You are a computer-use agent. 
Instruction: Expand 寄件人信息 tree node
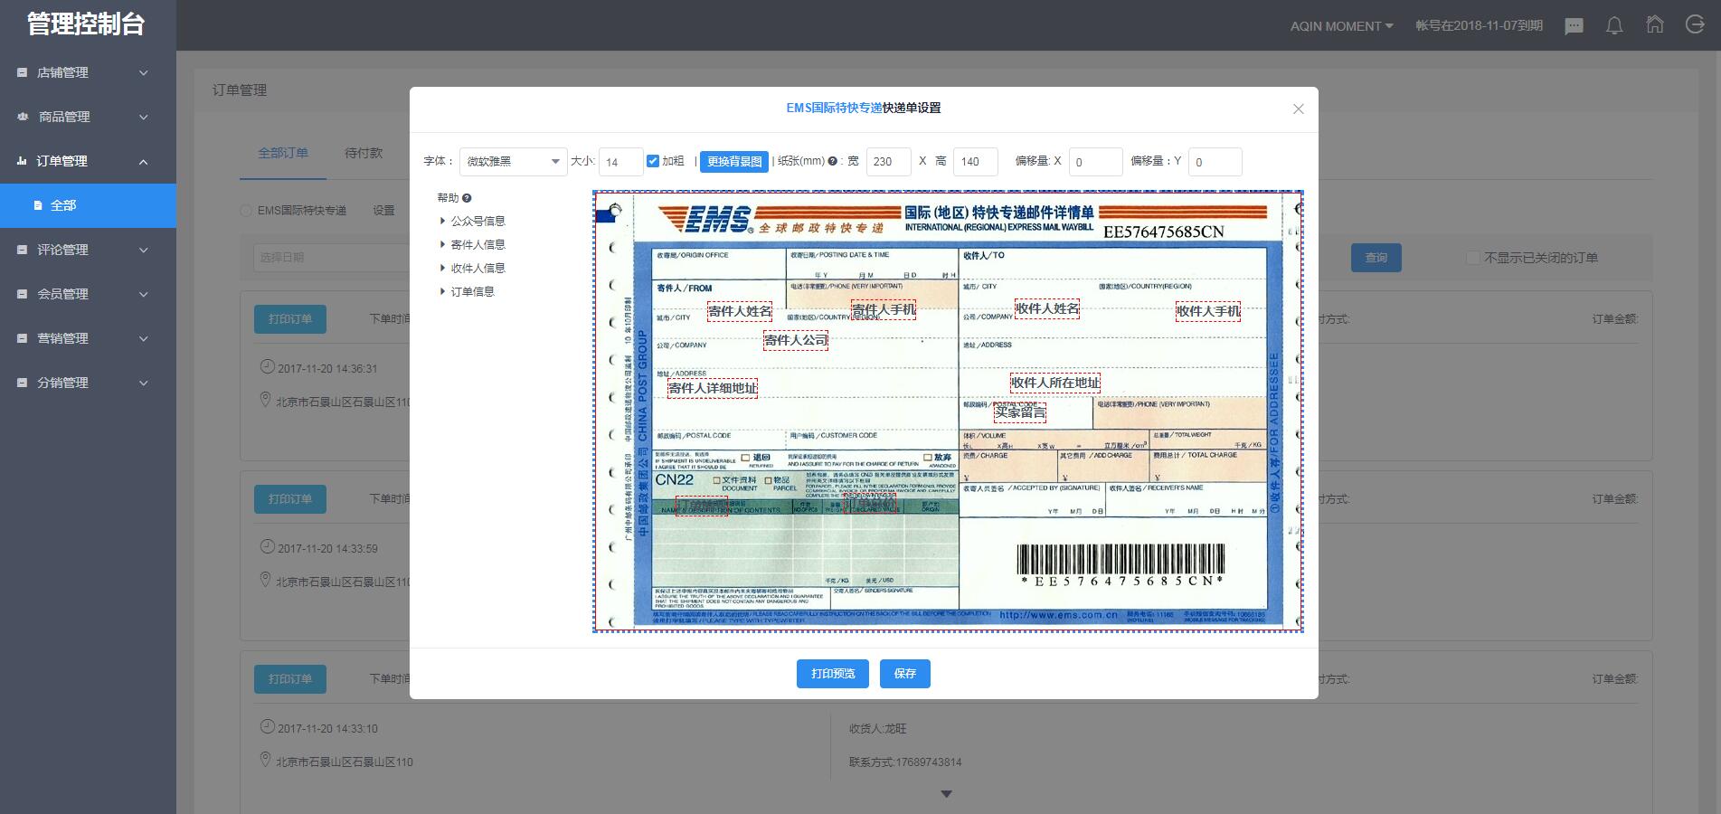pos(442,244)
